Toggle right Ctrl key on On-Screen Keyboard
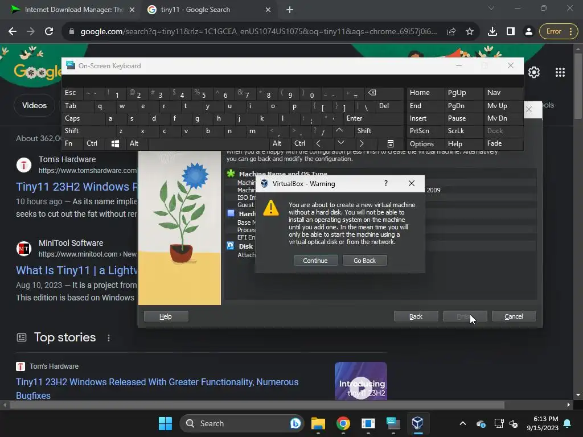This screenshot has height=437, width=583. click(x=301, y=143)
